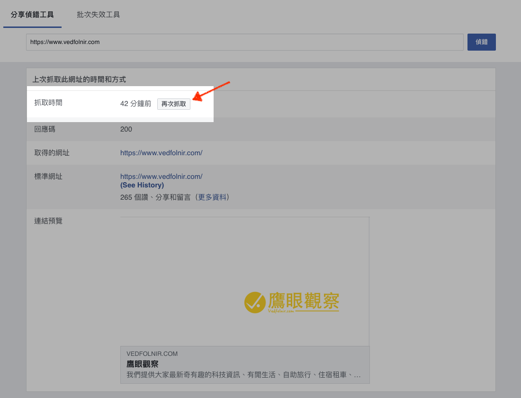Open the 取得的網址 vedfolnir.com link

[x=161, y=153]
